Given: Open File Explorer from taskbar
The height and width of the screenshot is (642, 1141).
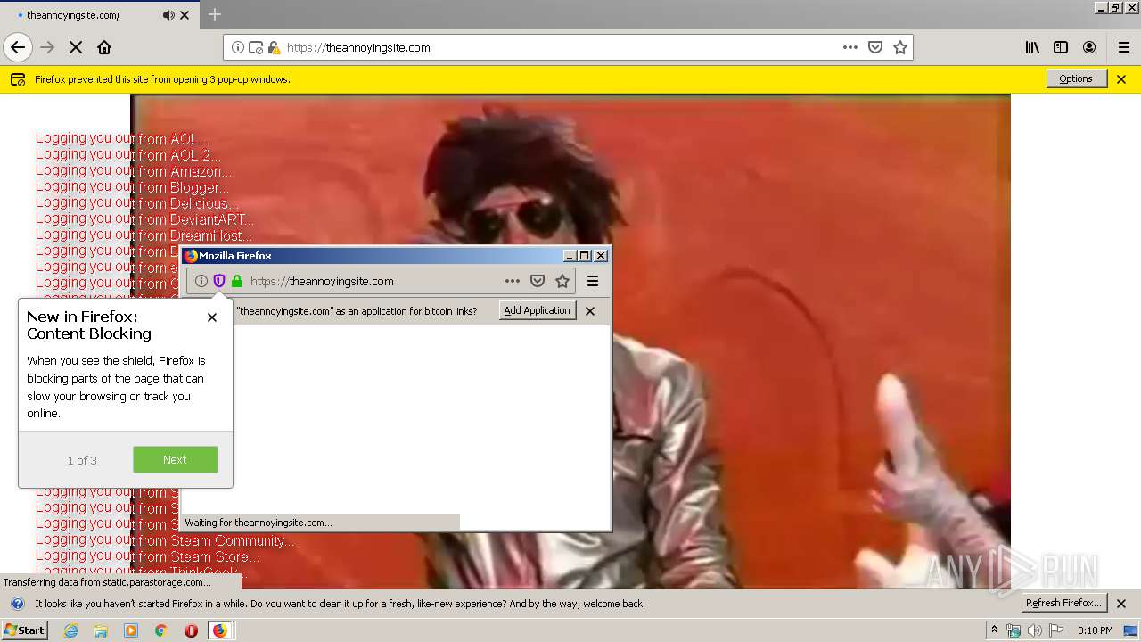Looking at the screenshot, I should point(101,630).
